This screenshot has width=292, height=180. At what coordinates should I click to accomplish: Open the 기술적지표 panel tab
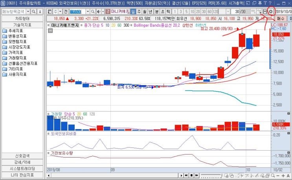tap(22, 25)
